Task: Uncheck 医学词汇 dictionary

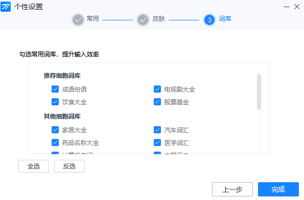Action: 157,142
